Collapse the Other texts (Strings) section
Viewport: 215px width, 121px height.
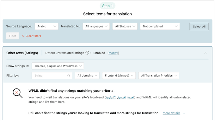[x=206, y=53]
